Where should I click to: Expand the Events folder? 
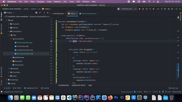click(9, 28)
